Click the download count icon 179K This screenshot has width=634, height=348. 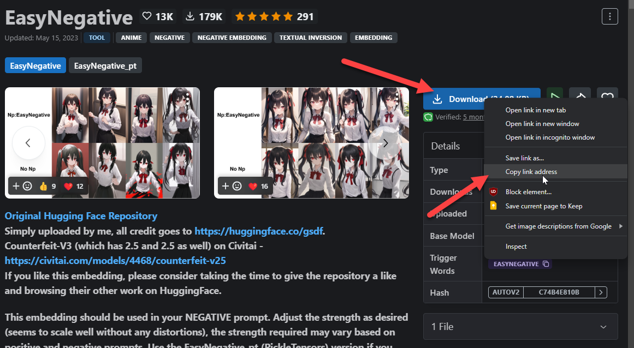[204, 16]
